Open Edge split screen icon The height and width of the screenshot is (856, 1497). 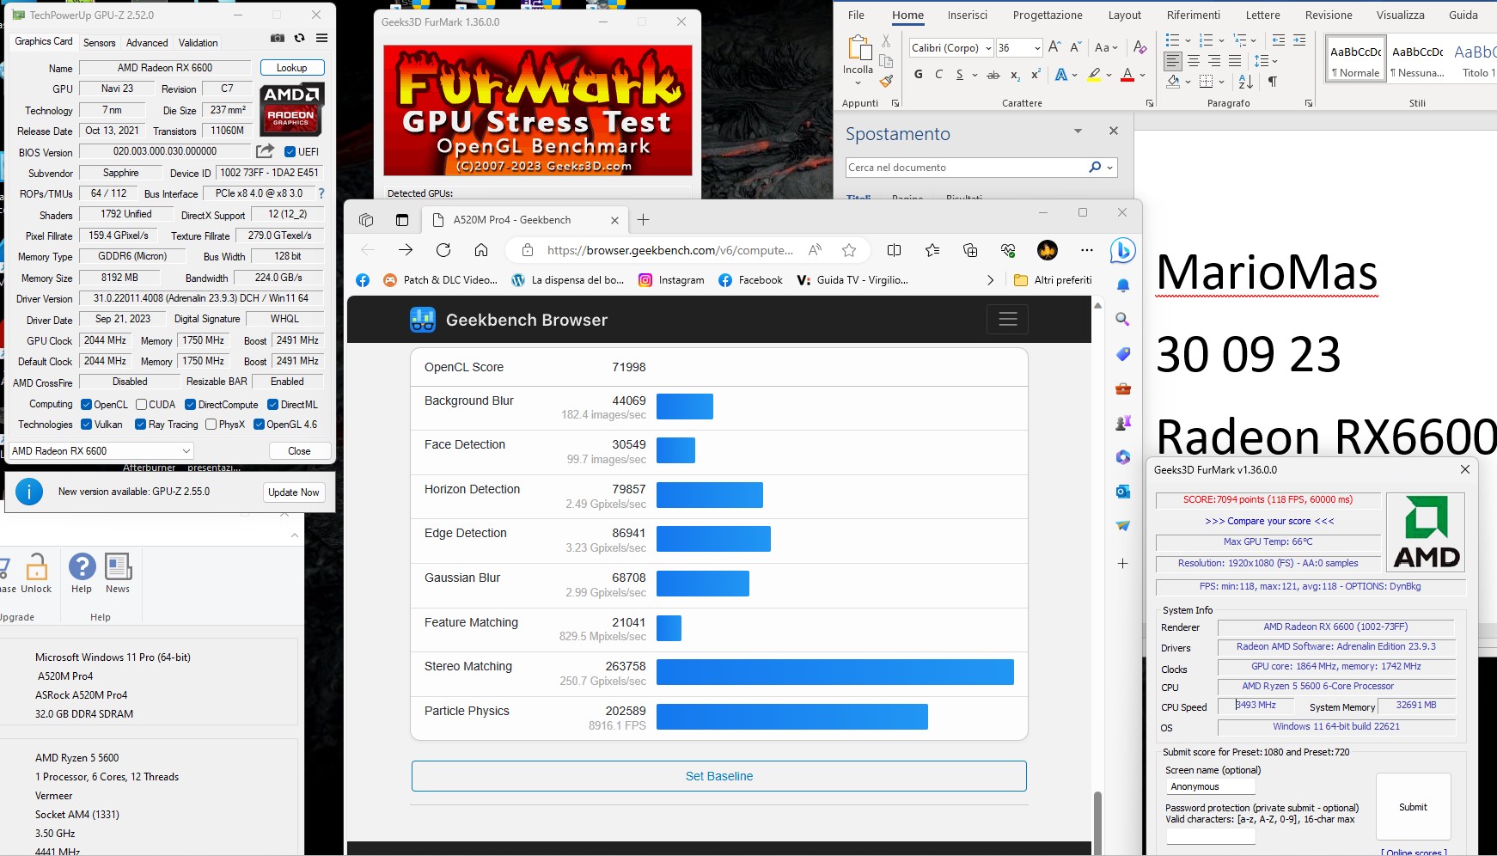coord(894,250)
